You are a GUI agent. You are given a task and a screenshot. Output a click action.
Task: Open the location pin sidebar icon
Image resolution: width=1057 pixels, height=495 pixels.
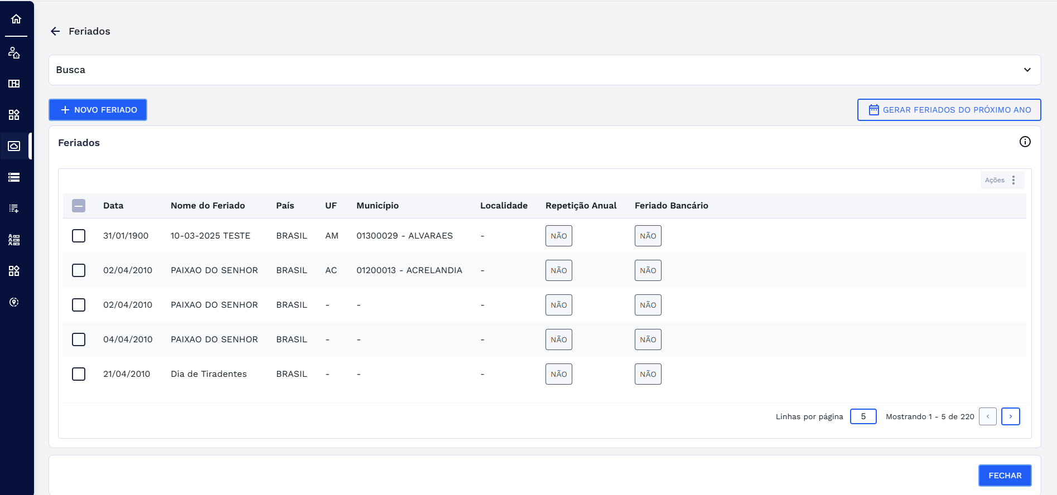coord(14,302)
